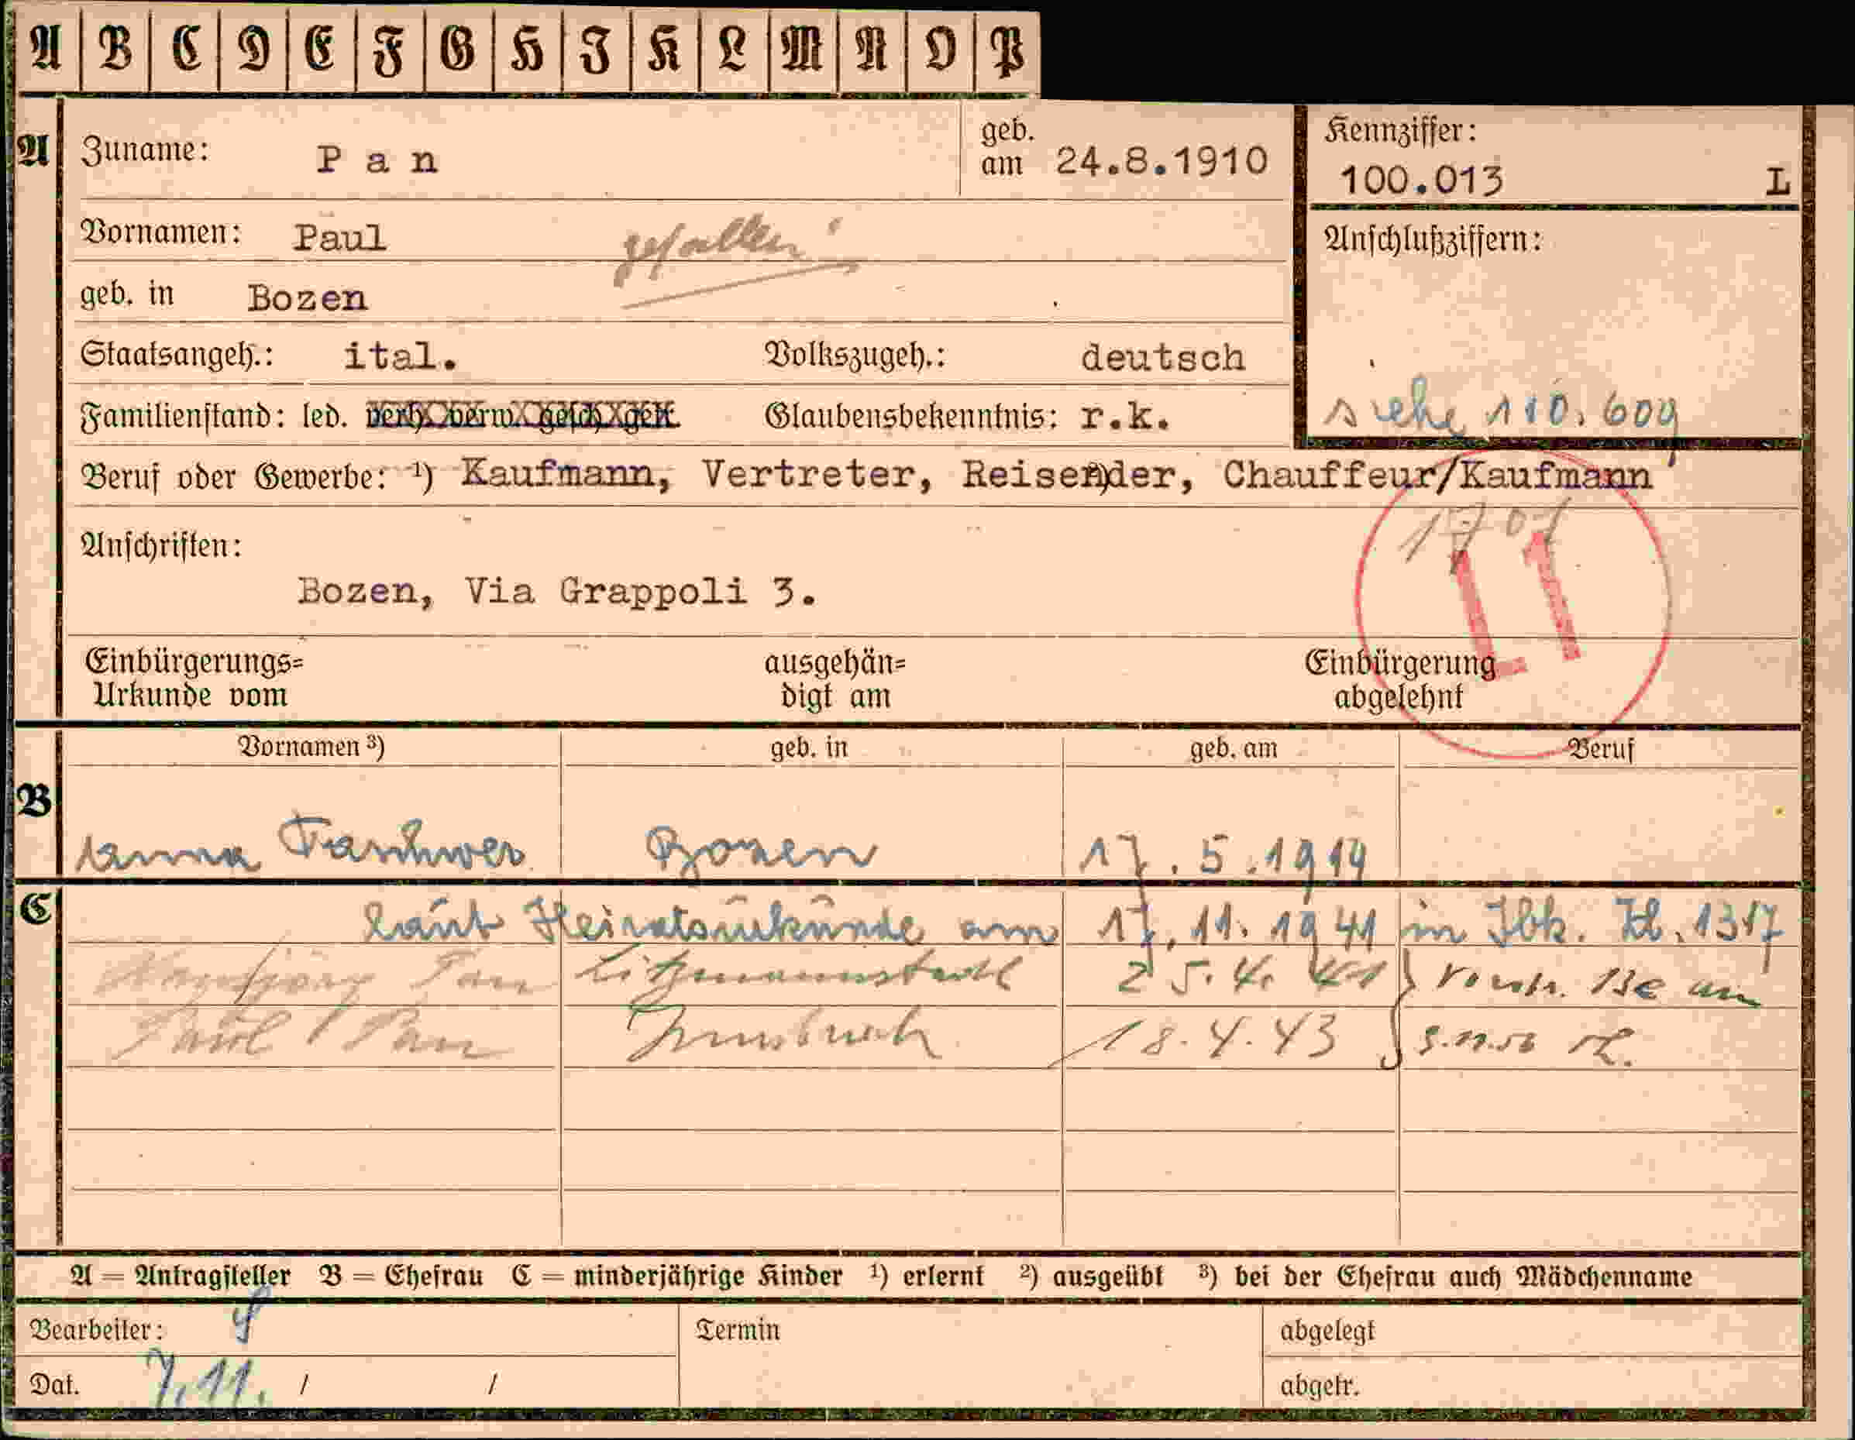Image resolution: width=1855 pixels, height=1440 pixels.
Task: Click the handwritten wife's name 'Anna'
Action: pyautogui.click(x=167, y=854)
